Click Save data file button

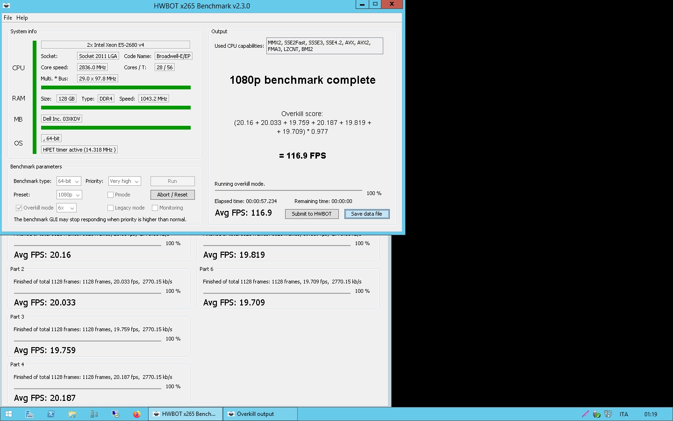pos(367,214)
